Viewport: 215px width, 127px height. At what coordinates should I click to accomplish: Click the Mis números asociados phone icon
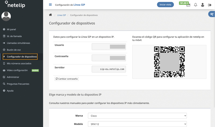pyautogui.click(x=4, y=63)
